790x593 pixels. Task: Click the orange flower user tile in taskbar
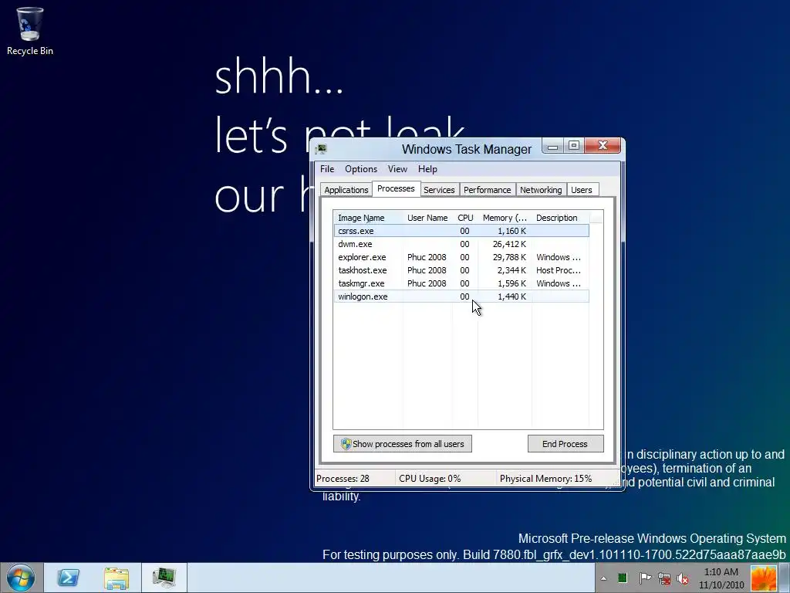(x=763, y=578)
